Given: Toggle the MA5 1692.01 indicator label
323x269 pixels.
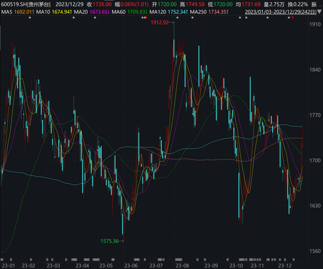Looking at the screenshot, I should (18, 12).
